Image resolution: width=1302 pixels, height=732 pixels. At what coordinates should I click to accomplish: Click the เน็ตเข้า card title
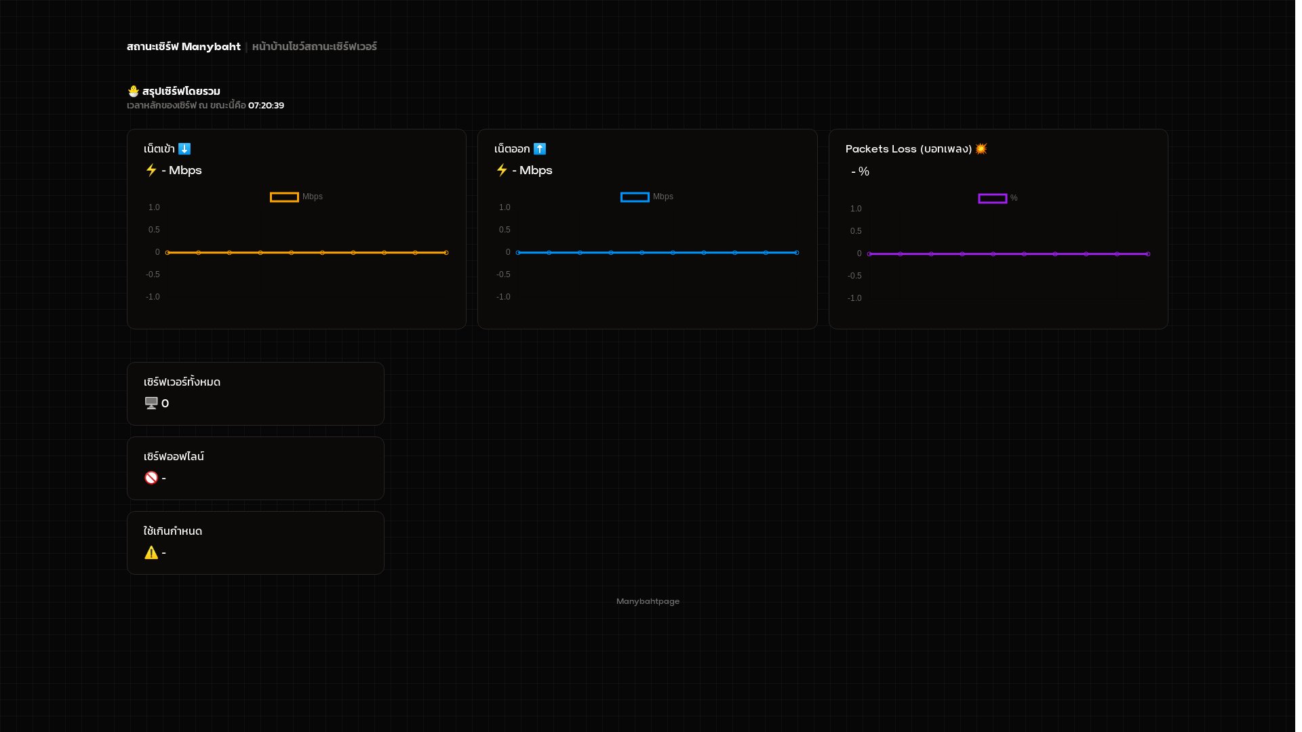159,148
